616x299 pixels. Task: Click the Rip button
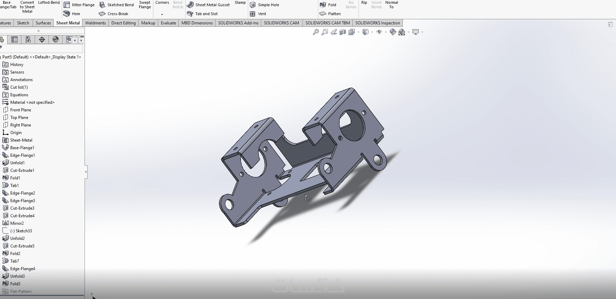tap(364, 3)
